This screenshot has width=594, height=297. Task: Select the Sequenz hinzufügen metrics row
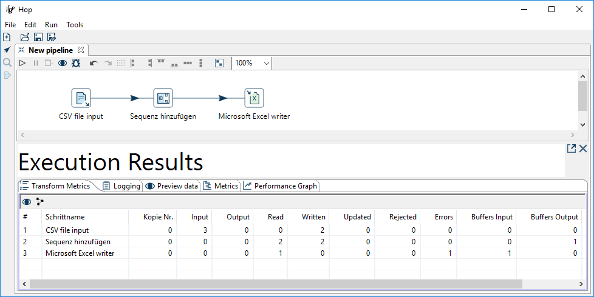[x=300, y=242]
